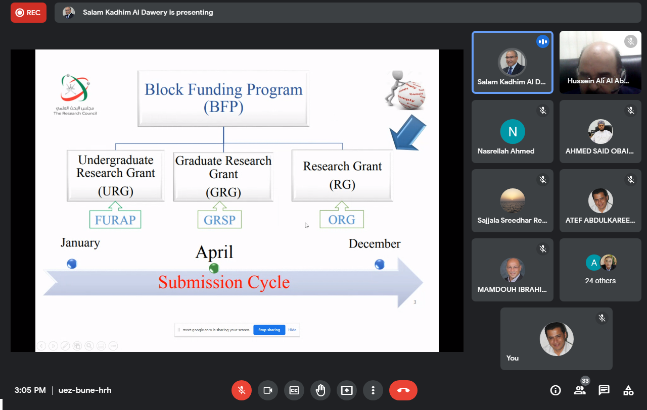The height and width of the screenshot is (410, 647).
Task: Open the meeting details info icon
Action: pyautogui.click(x=556, y=390)
